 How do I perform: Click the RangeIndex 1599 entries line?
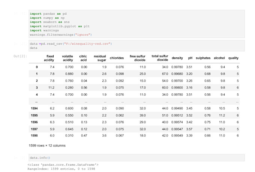point(61,169)
